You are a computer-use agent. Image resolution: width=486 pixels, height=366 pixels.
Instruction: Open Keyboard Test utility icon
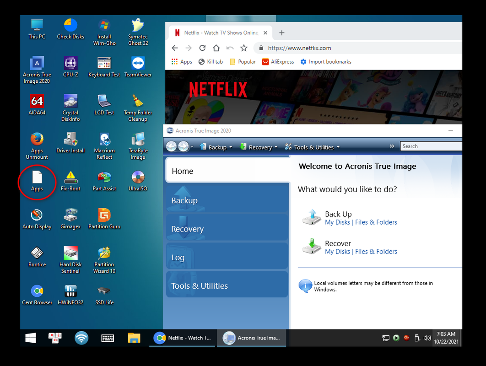pyautogui.click(x=104, y=67)
